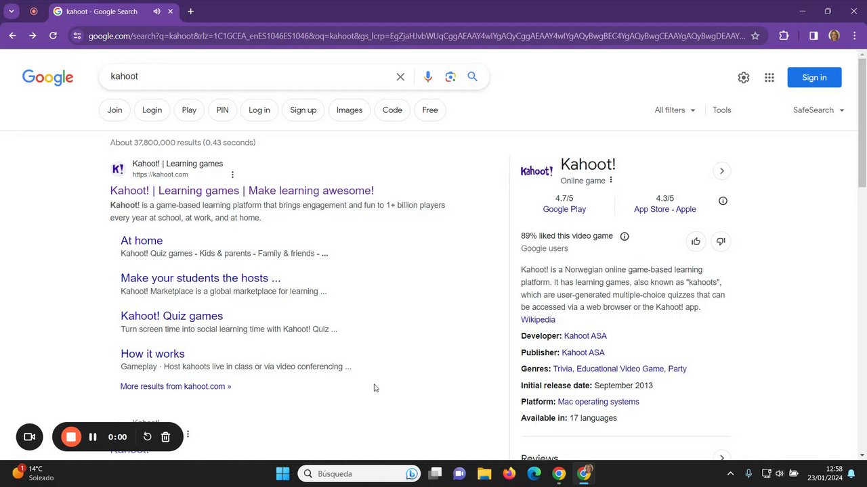Click the Chrome address bar
Screen dimensions: 867x487
point(417,36)
